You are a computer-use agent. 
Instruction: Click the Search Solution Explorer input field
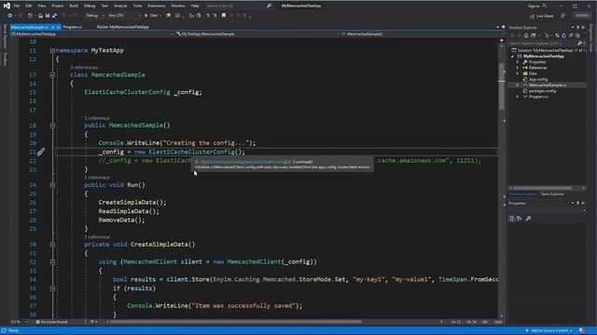(543, 43)
